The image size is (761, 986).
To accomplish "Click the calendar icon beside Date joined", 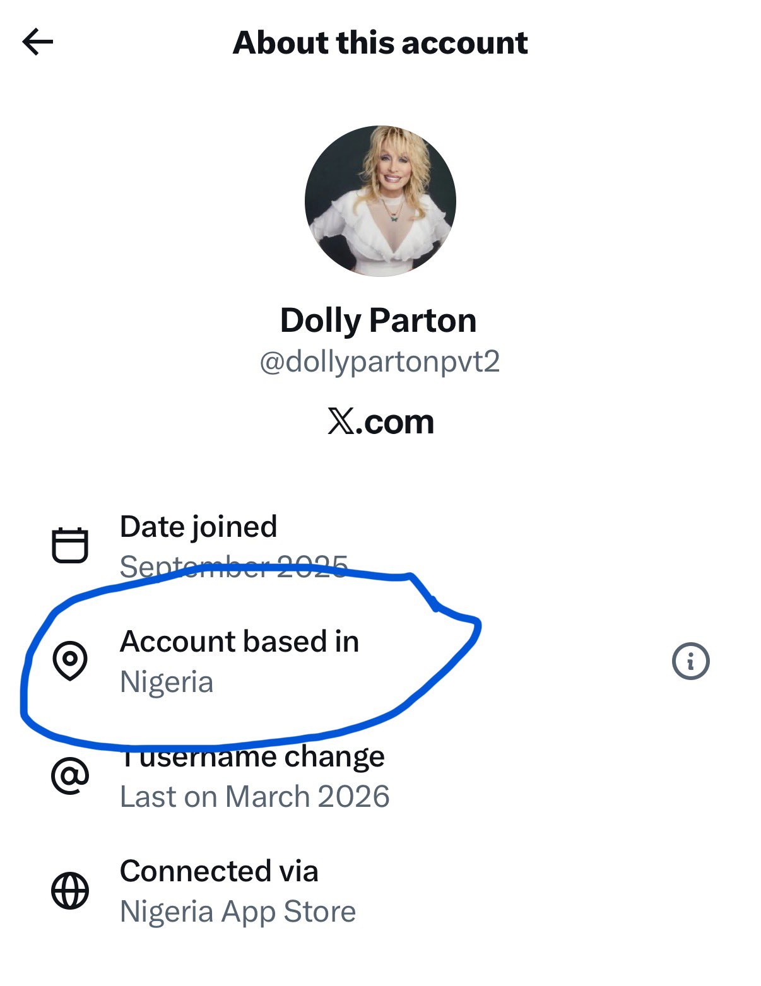I will click(69, 544).
